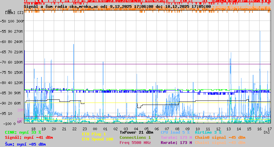Click the 'CPU load 5 %' legend entry
This screenshot has height=147, width=274.
[x=175, y=132]
